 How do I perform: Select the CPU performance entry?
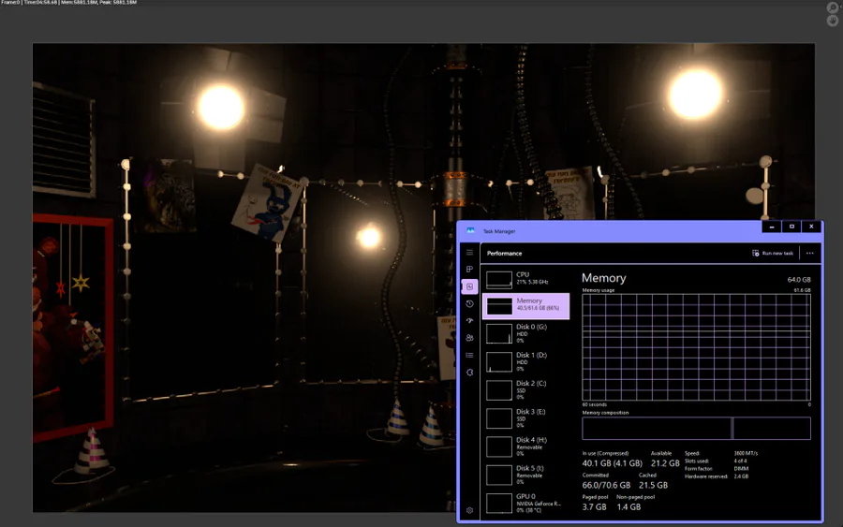click(525, 279)
